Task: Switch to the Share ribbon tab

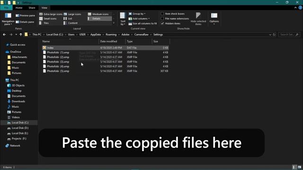Action: tap(32, 8)
